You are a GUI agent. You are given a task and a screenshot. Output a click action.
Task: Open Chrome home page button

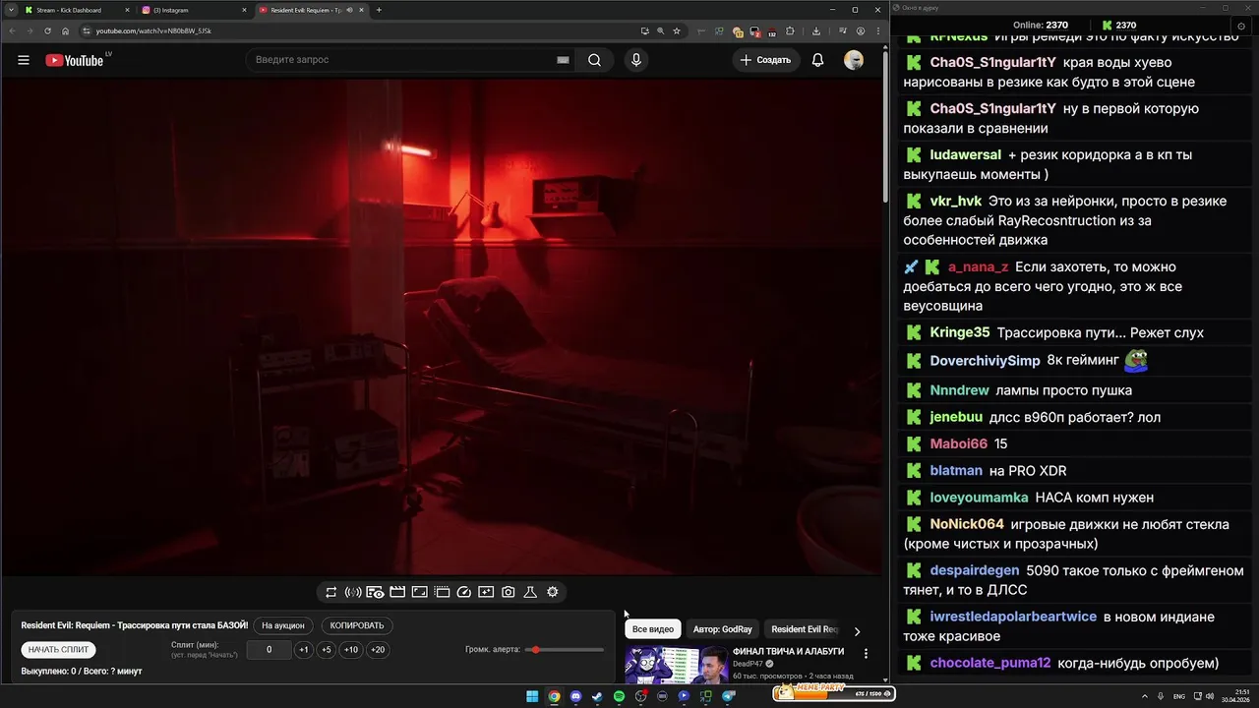click(x=65, y=30)
